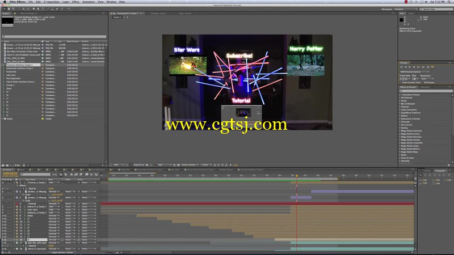
Task: Open the Composition menu
Action: 52,2
